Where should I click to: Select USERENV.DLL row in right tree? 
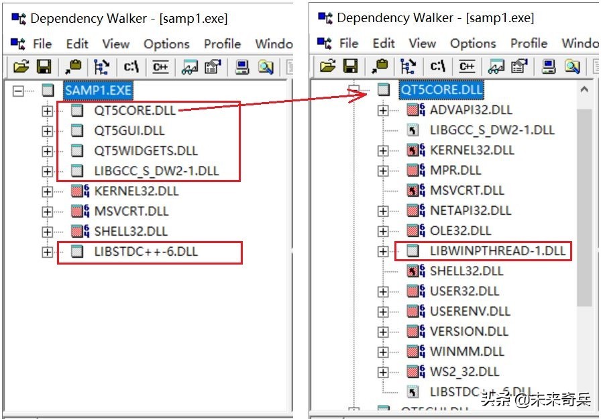click(x=470, y=311)
